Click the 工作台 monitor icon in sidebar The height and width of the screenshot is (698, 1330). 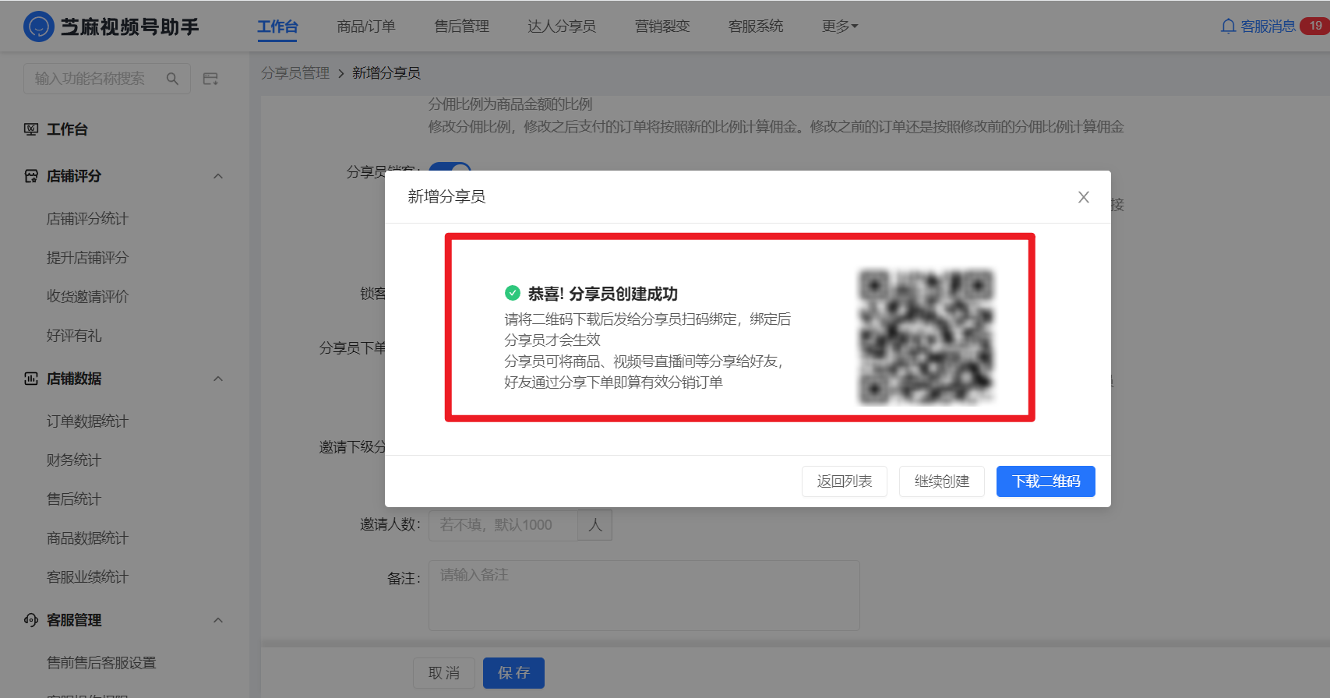[31, 129]
